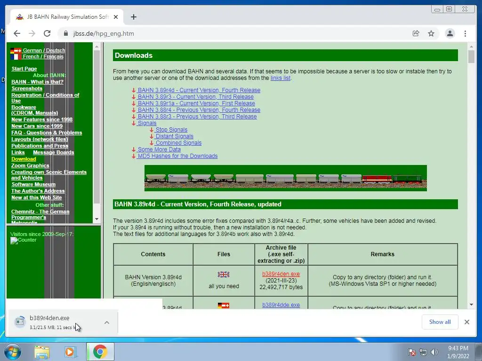This screenshot has width=482, height=361.
Task: Click main page scrollbar down arrow
Action: tap(471, 305)
